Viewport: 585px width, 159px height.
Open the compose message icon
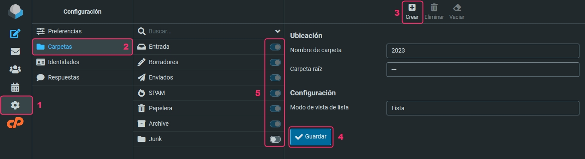pos(15,33)
